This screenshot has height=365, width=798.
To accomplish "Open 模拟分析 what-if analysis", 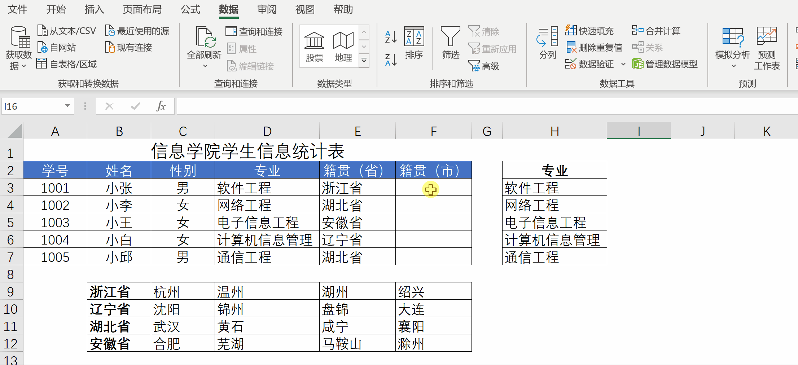I will pos(733,47).
